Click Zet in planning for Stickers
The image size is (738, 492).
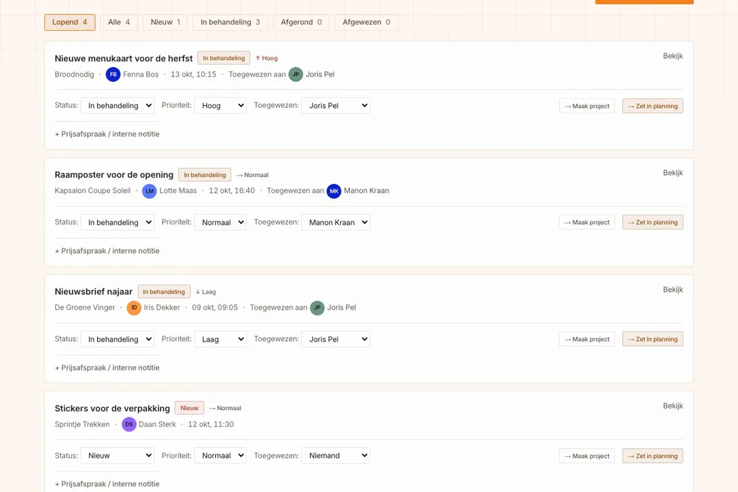pos(653,456)
